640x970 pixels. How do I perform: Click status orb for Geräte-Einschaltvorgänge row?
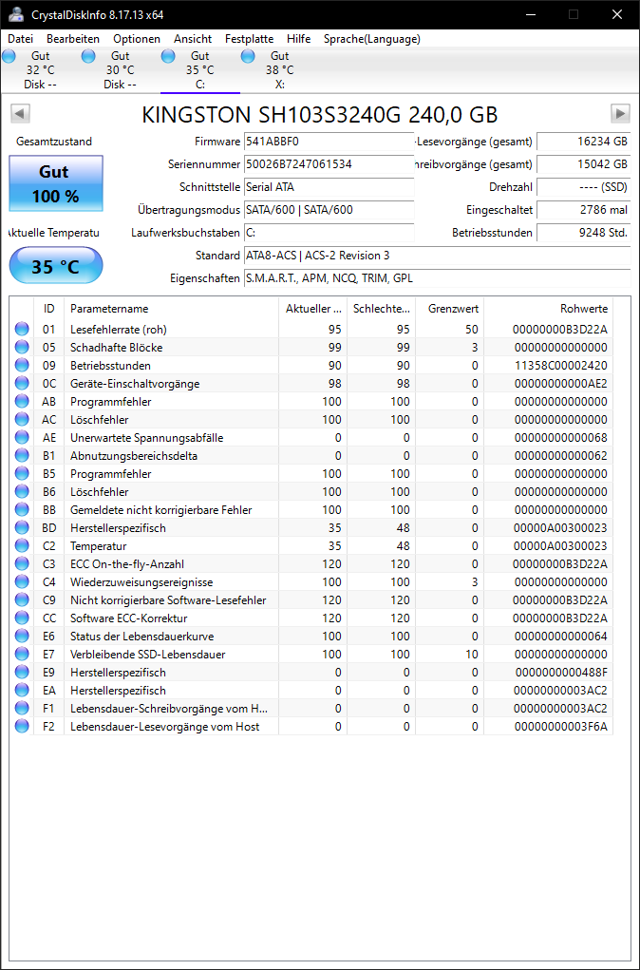tap(22, 384)
